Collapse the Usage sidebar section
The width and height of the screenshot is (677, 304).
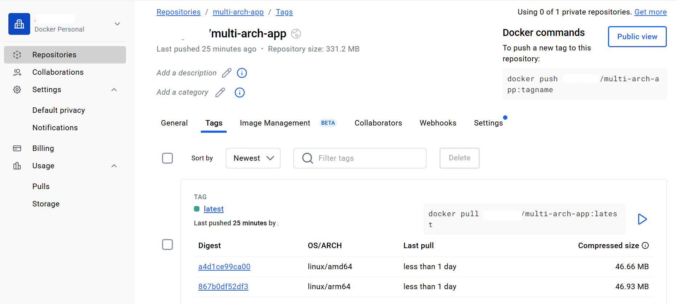(x=114, y=166)
